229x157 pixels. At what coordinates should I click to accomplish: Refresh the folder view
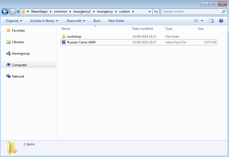156,11
